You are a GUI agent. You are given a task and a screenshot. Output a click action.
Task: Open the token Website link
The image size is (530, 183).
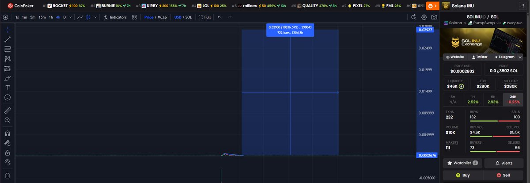455,57
